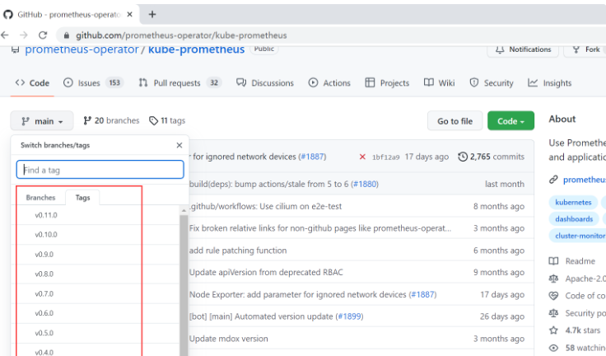606x356 pixels.
Task: Click the tag list scrollbar
Action: pyautogui.click(x=184, y=285)
